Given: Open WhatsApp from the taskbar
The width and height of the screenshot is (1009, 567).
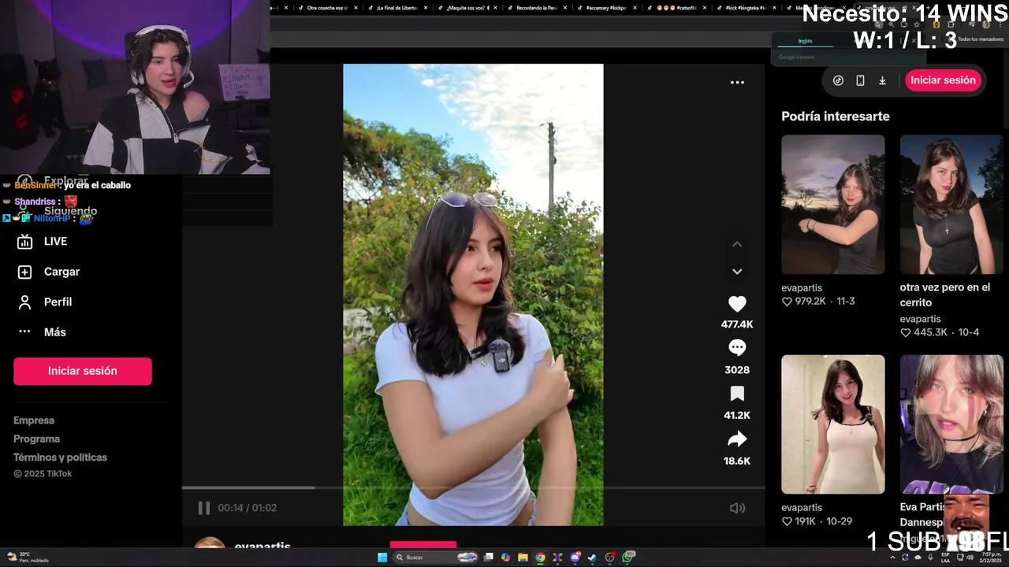Looking at the screenshot, I should pyautogui.click(x=627, y=558).
